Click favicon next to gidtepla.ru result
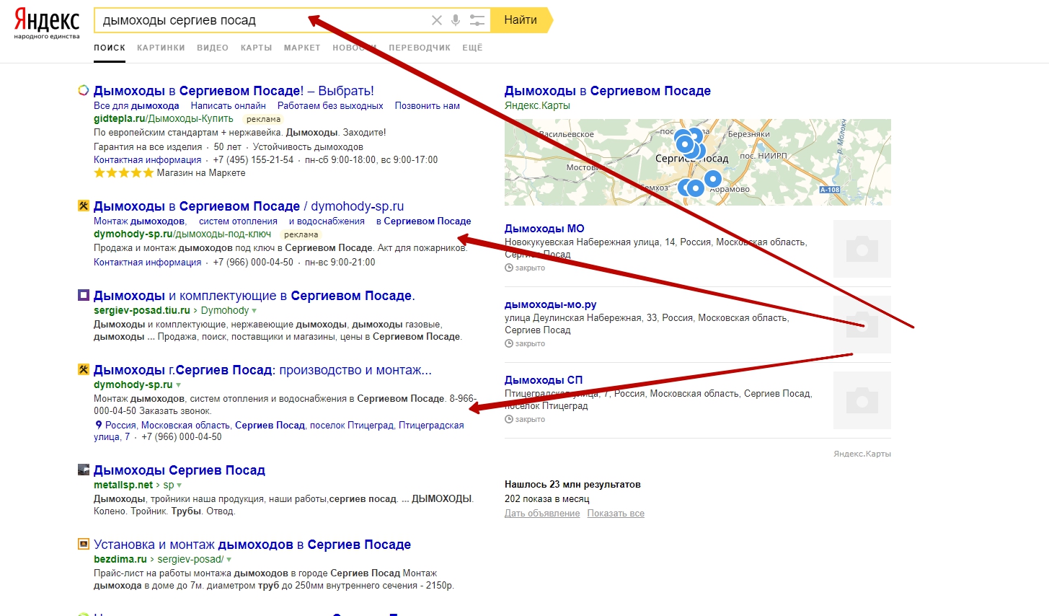Screen dimensions: 1049x616 (84, 91)
